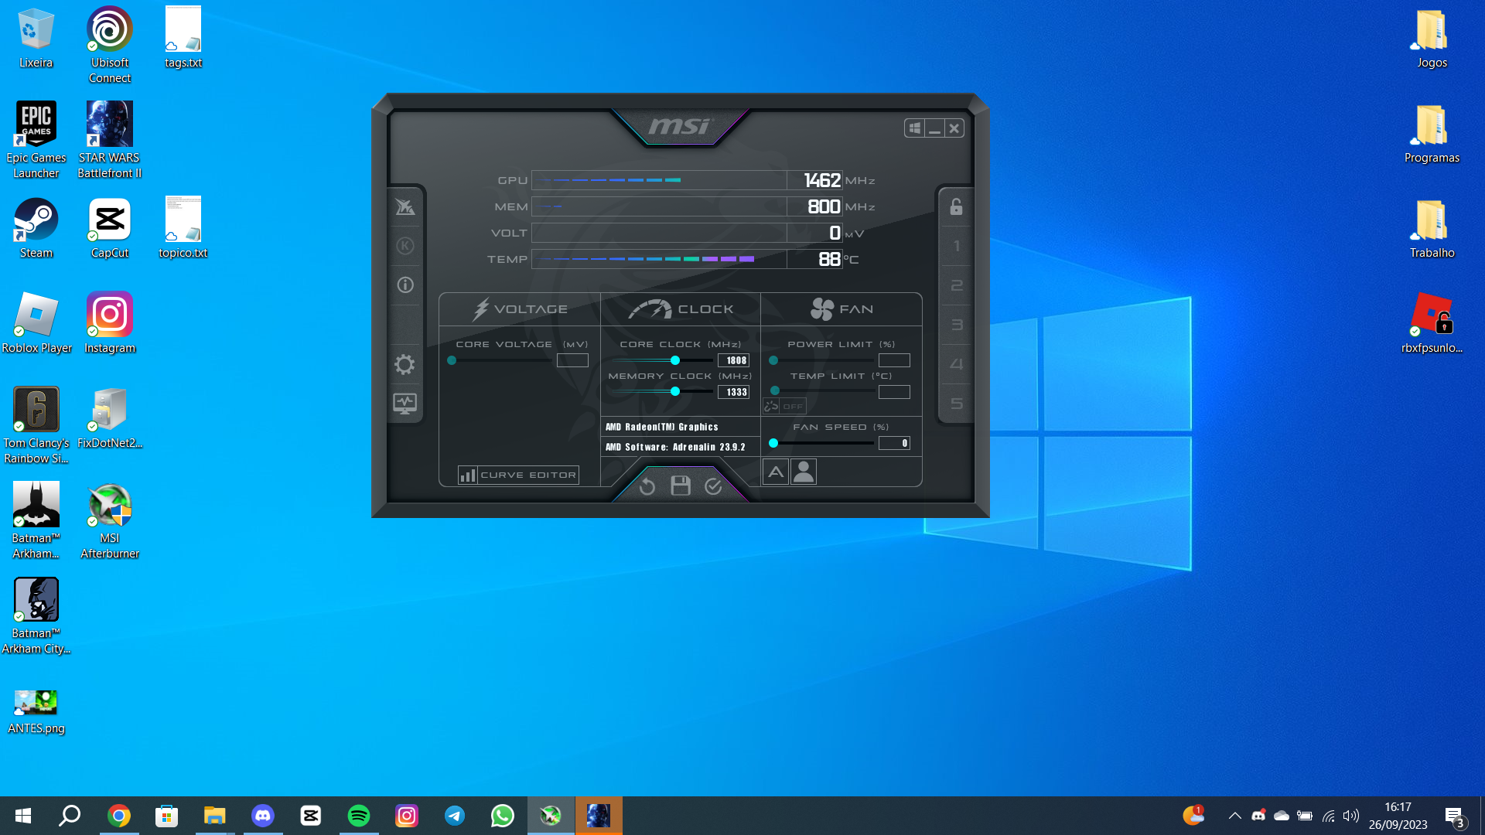Open the Curve Editor
Image resolution: width=1485 pixels, height=835 pixels.
[x=518, y=475]
